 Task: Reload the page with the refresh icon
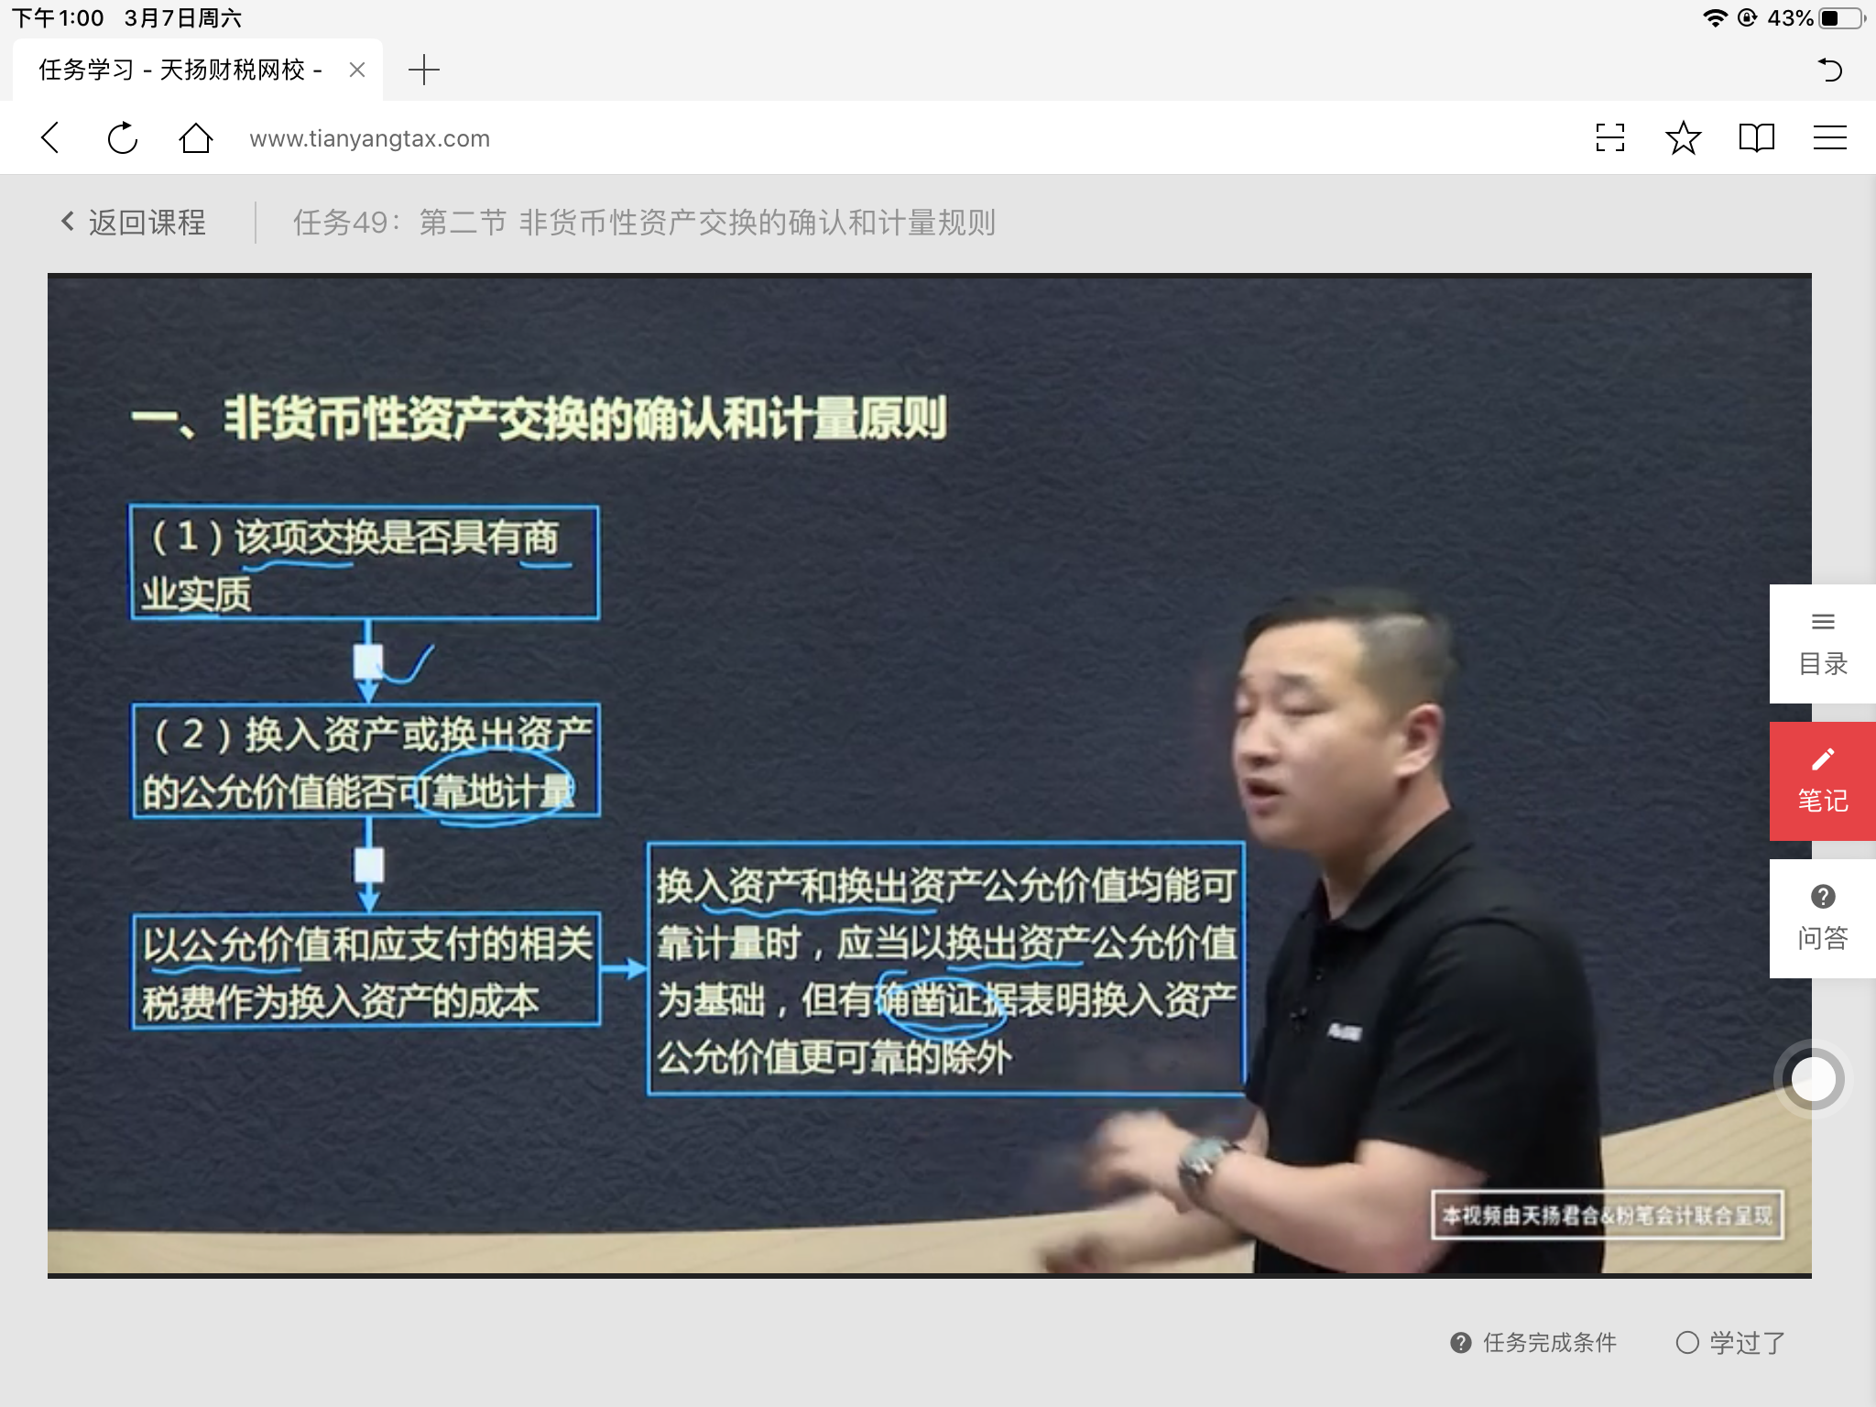[123, 138]
